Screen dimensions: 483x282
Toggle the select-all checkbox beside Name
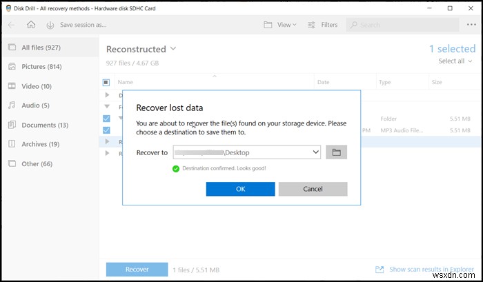pos(106,82)
